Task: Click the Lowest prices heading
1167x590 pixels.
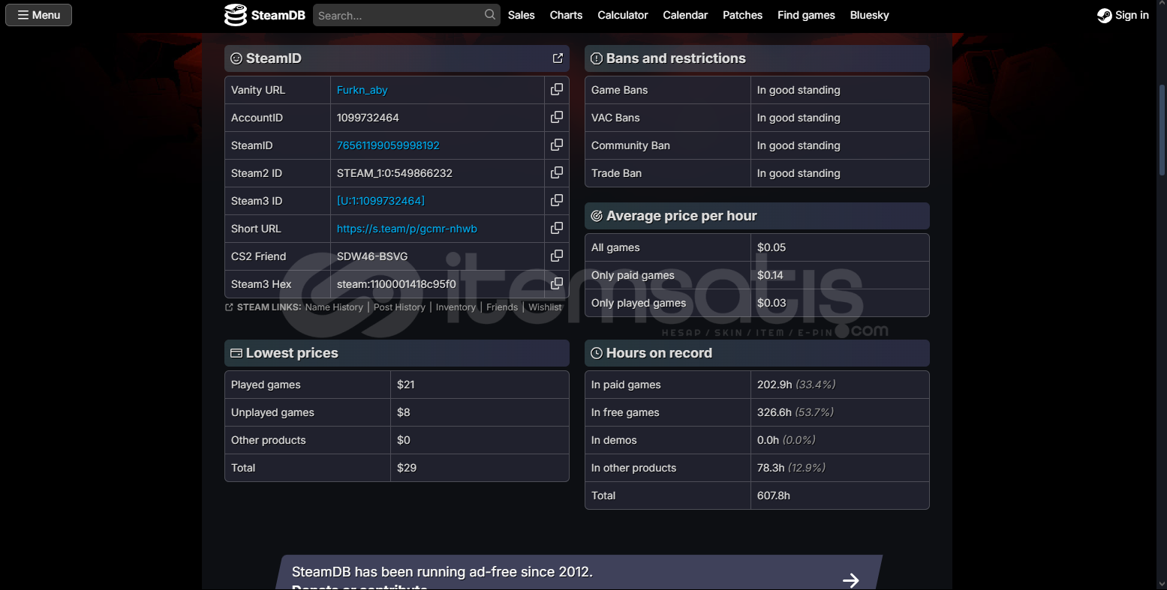Action: pos(292,353)
